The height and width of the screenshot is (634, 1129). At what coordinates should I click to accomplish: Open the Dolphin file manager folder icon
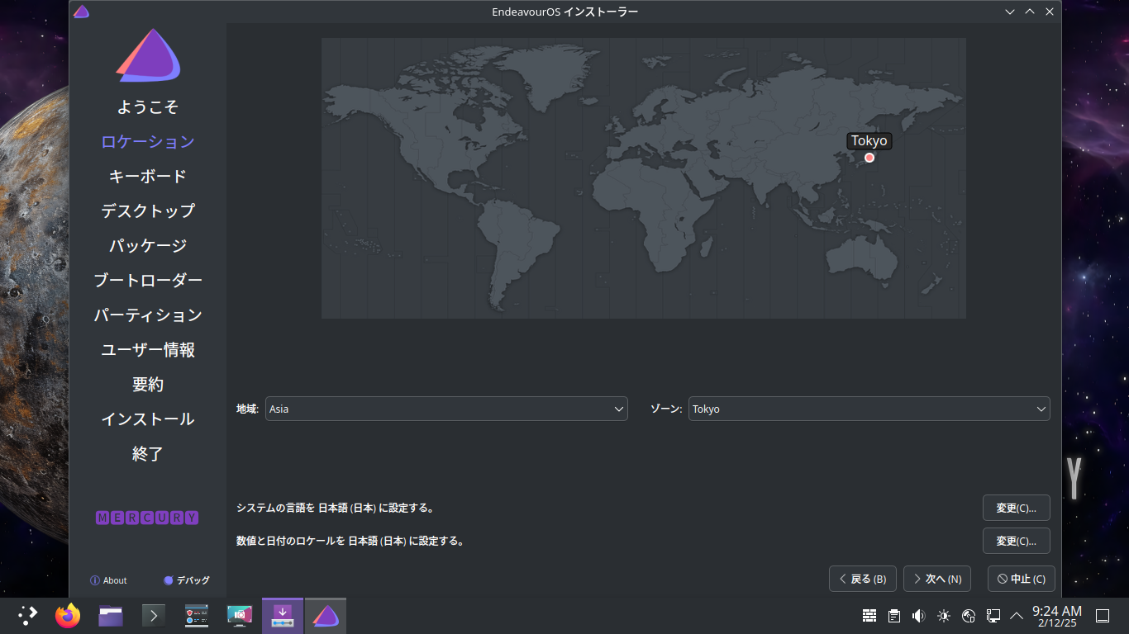coord(111,615)
